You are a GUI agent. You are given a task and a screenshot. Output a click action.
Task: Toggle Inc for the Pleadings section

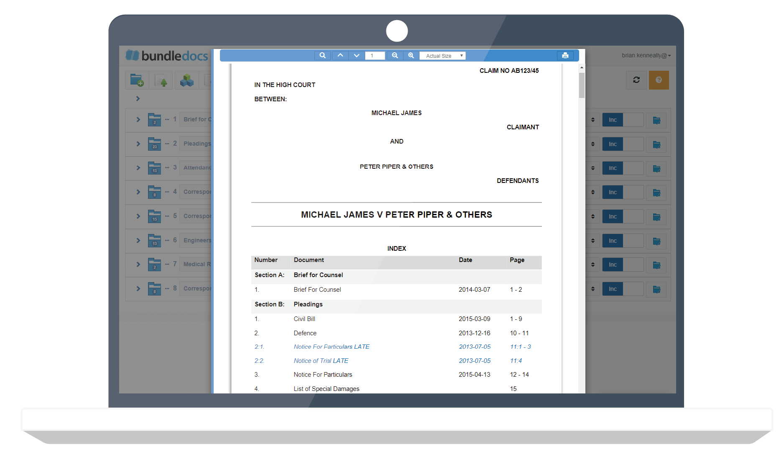click(612, 144)
